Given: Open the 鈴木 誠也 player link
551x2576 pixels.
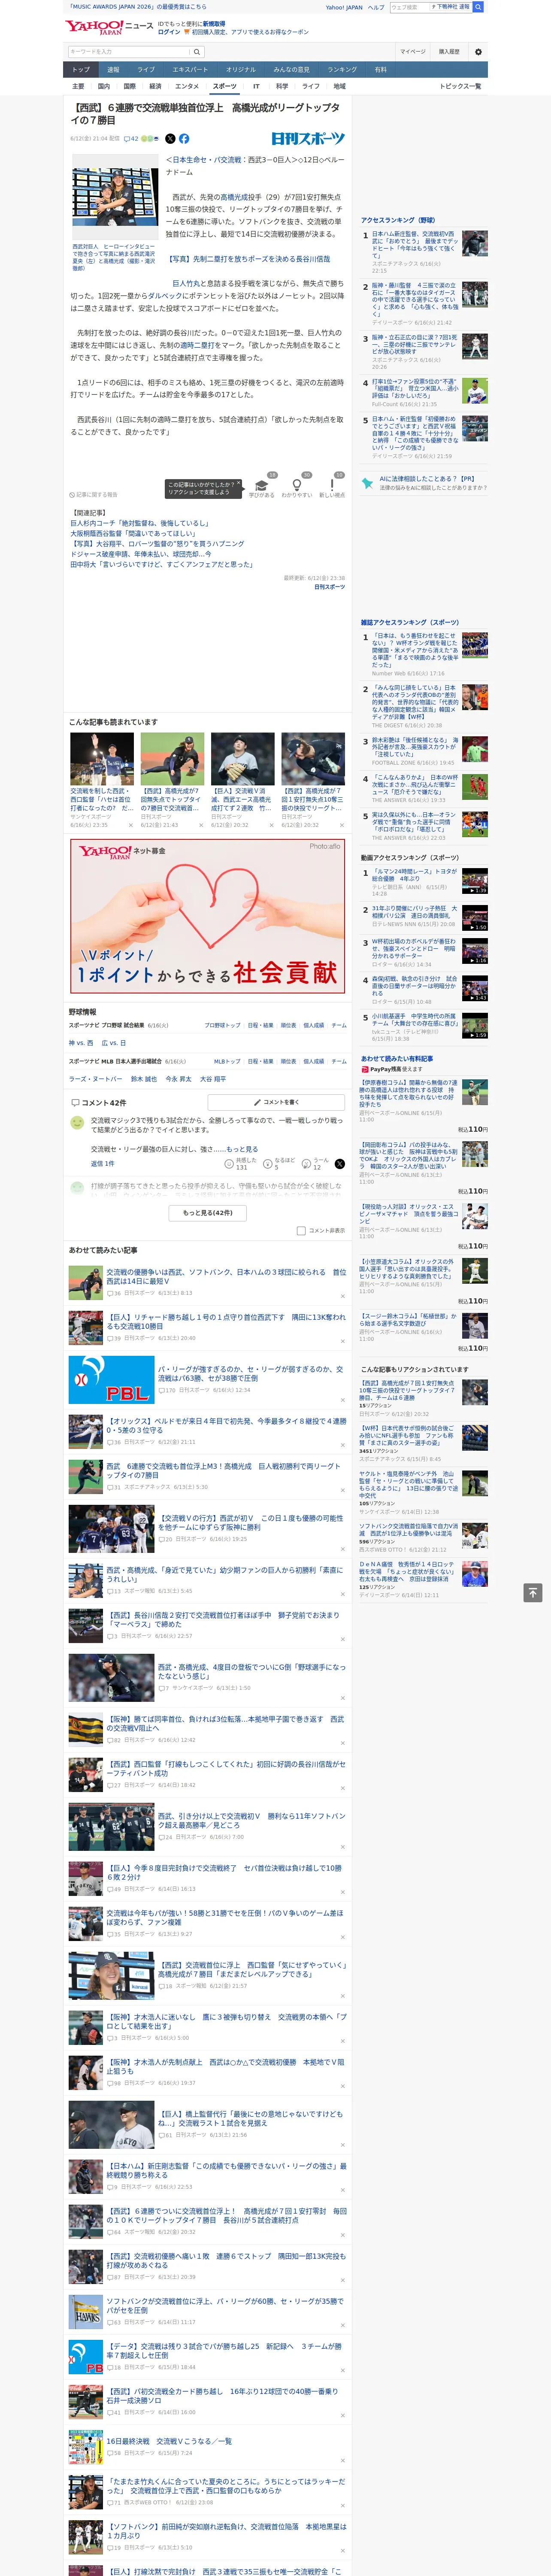Looking at the screenshot, I should pos(144,1079).
